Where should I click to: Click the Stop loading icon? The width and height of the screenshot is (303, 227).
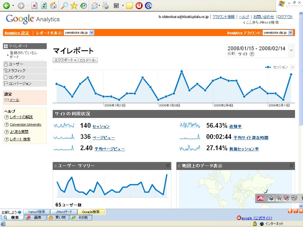[34, 5]
